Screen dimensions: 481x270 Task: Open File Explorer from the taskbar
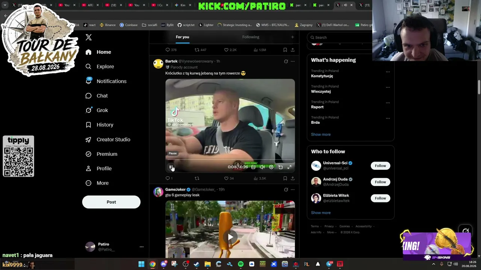tap(207, 264)
